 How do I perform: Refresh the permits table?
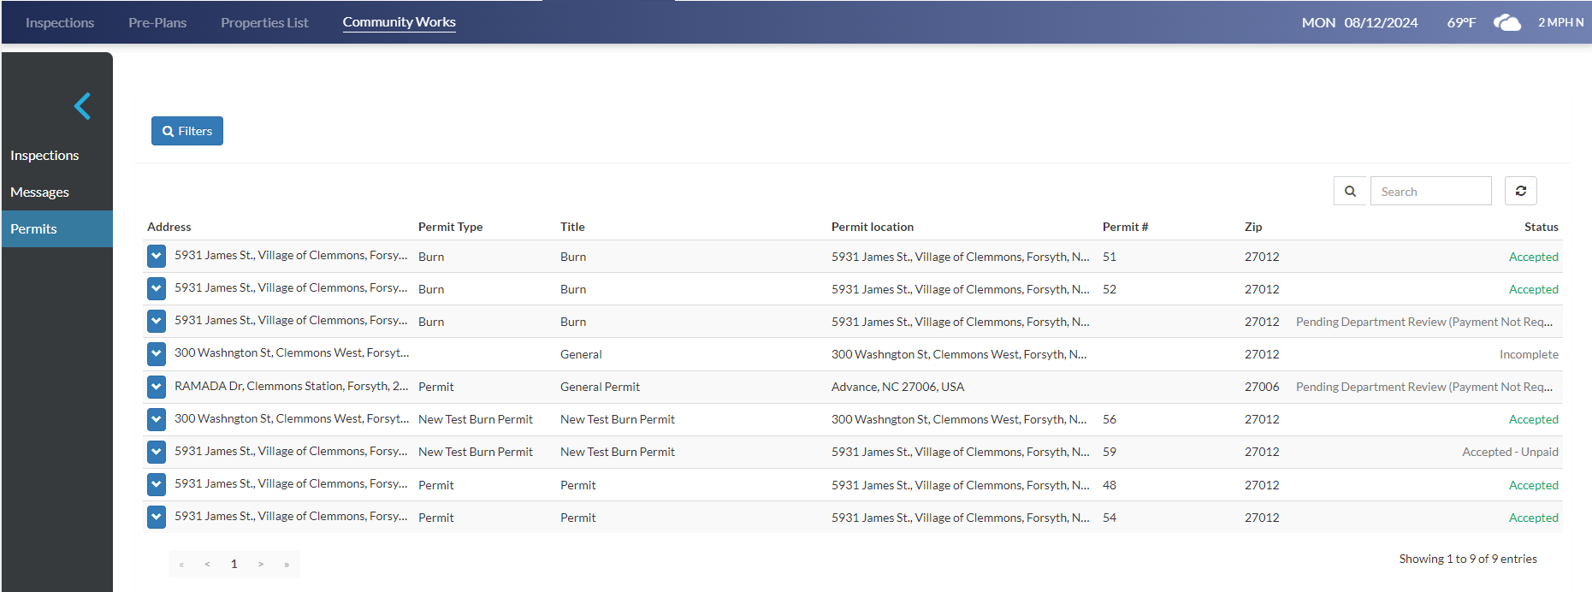click(x=1520, y=191)
